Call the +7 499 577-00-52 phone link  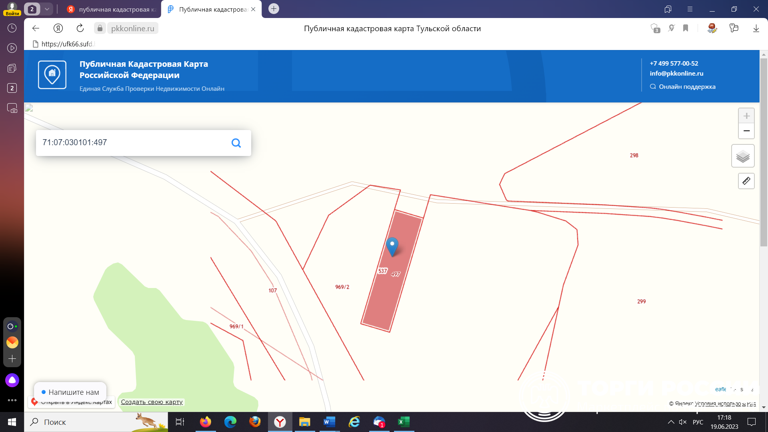click(674, 64)
